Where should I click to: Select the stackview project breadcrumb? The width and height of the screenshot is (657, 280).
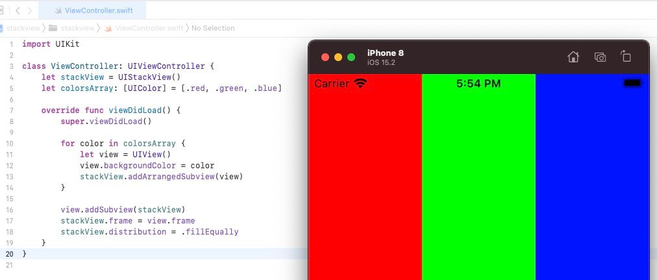(x=23, y=28)
